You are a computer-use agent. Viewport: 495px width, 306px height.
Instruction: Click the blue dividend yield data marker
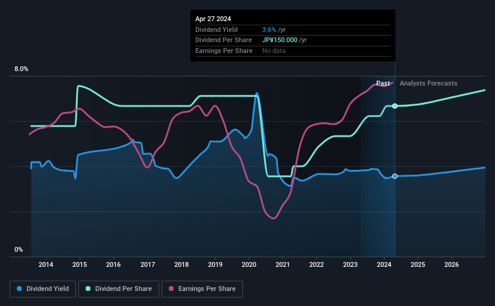coord(394,176)
